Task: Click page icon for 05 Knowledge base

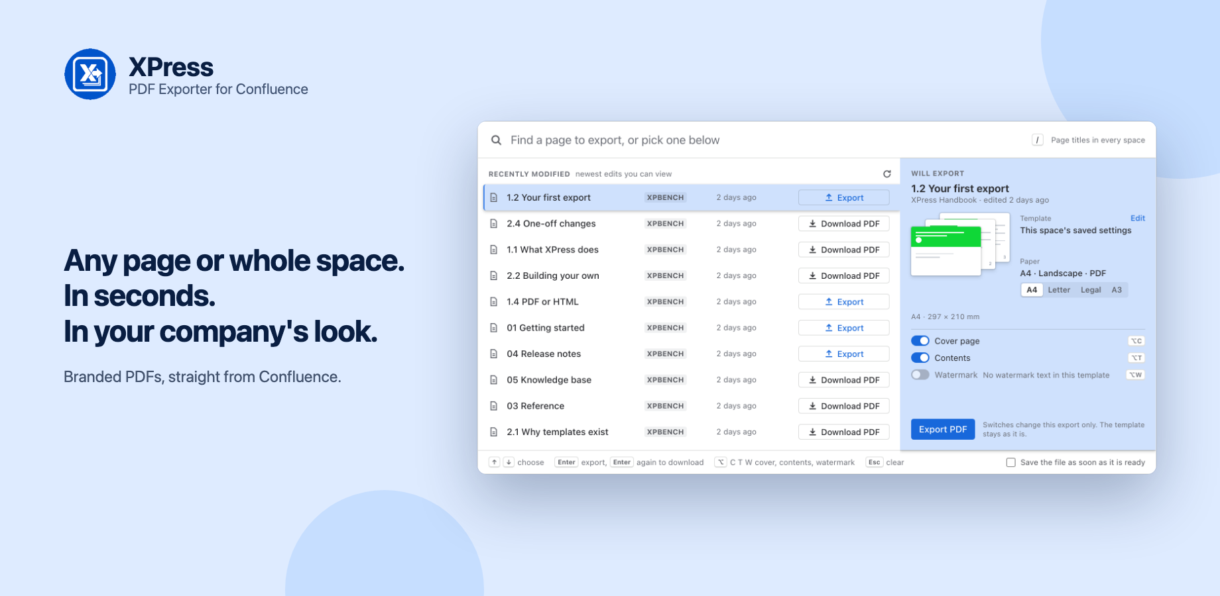Action: 494,380
